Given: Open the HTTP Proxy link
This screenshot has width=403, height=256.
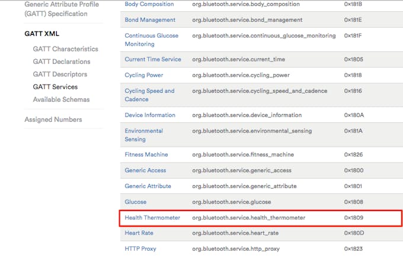Looking at the screenshot, I should [x=140, y=249].
